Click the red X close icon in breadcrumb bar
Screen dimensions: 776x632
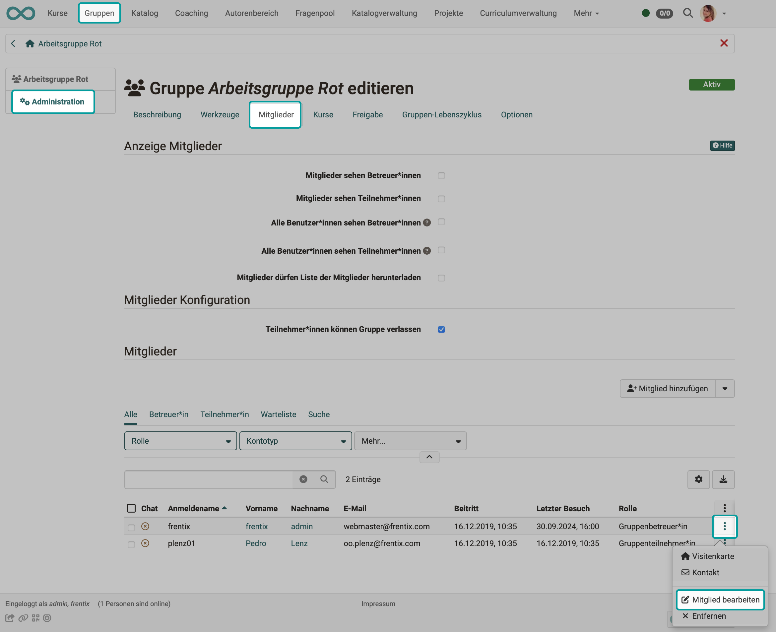(724, 43)
